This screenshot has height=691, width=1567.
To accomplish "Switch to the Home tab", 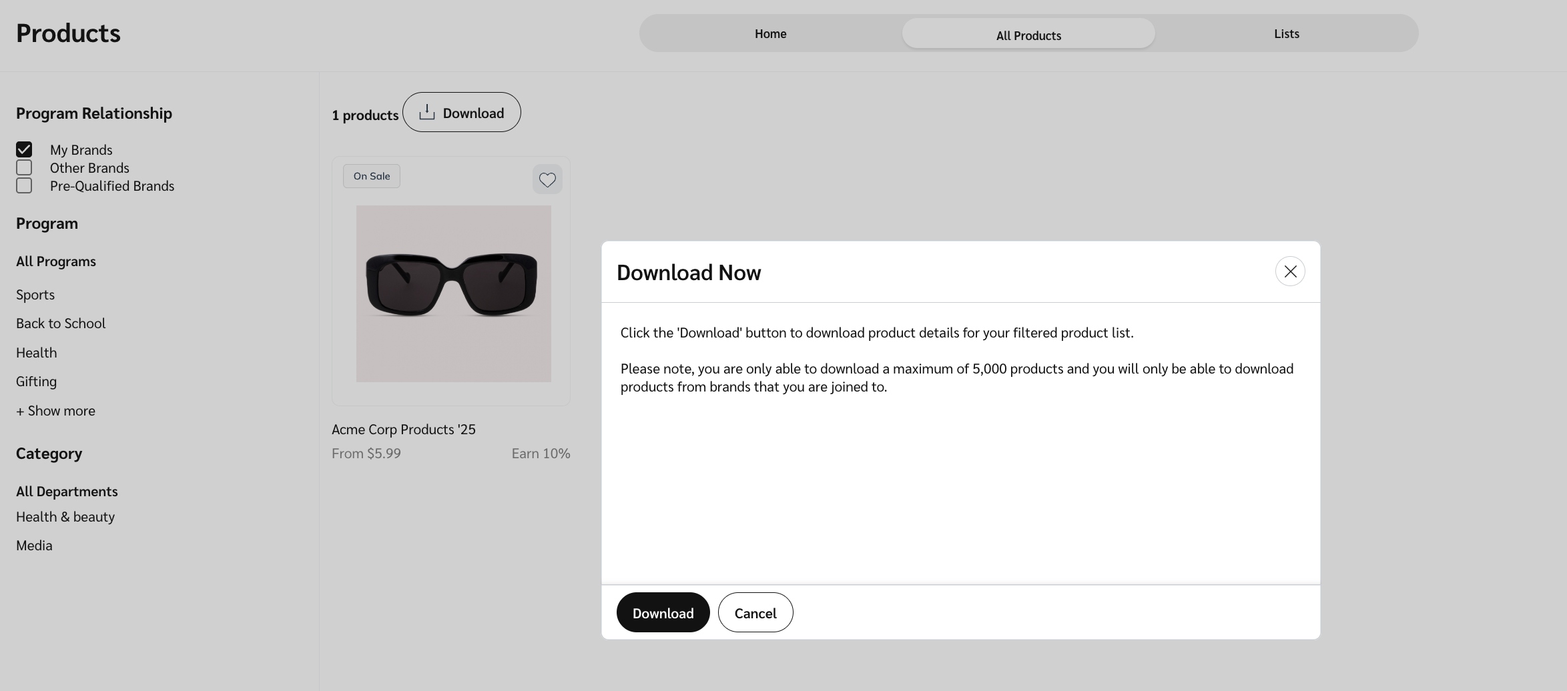I will [x=770, y=34].
